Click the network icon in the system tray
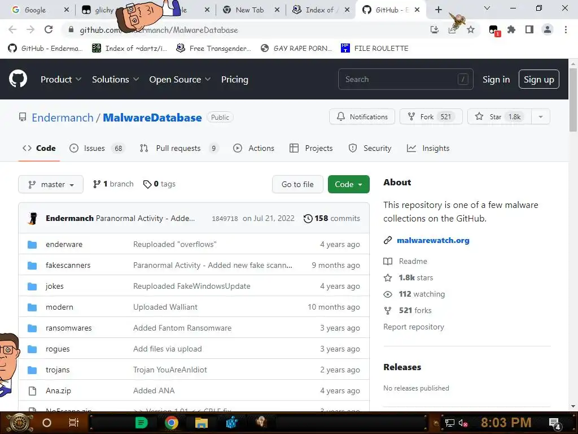Image resolution: width=578 pixels, height=434 pixels. (450, 423)
